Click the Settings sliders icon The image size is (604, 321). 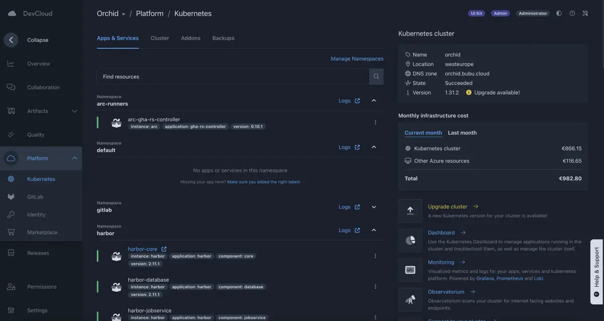point(11,310)
